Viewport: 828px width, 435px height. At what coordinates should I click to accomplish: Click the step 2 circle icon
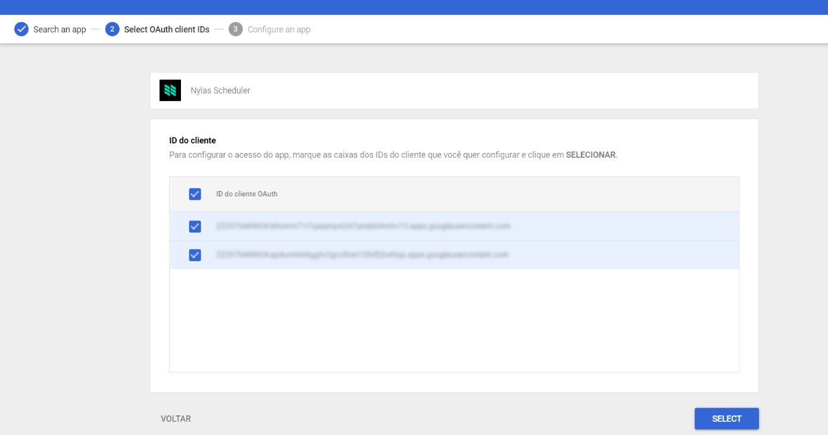[113, 29]
